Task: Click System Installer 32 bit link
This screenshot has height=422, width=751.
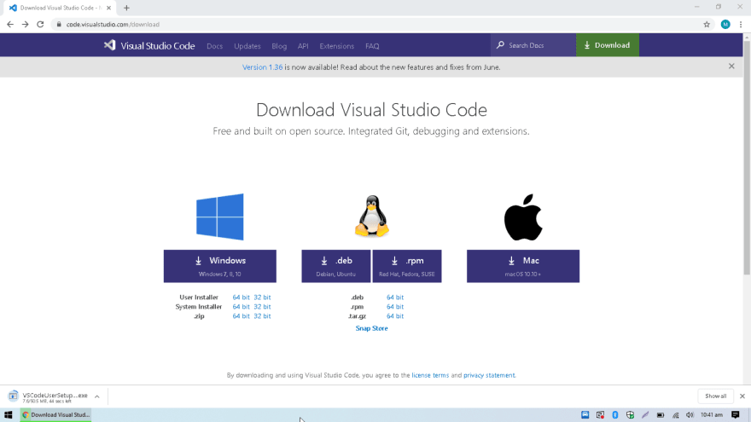Action: (x=262, y=307)
